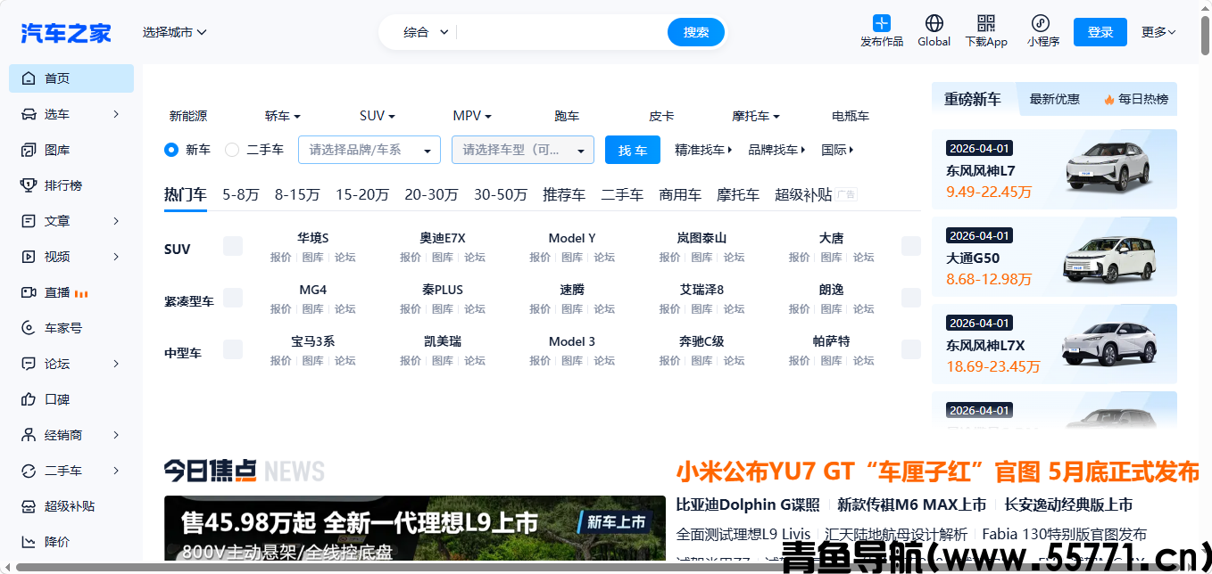
Task: Open the Global globe icon
Action: point(934,23)
